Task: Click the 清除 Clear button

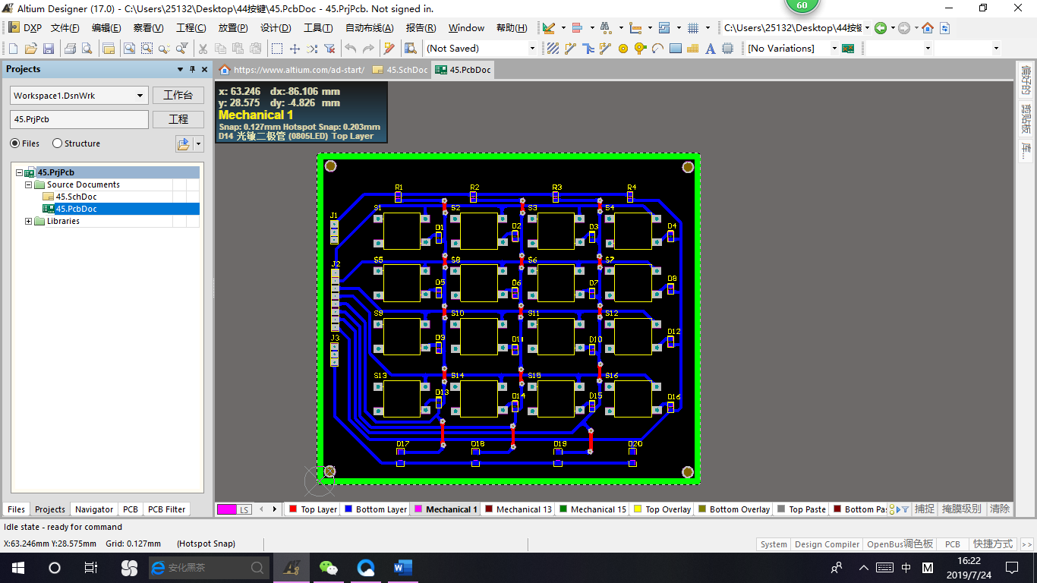Action: (1000, 509)
